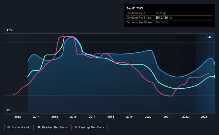The height and width of the screenshot is (135, 219).
Task: Click the 2014 x-axis label
Action: click(x=36, y=117)
